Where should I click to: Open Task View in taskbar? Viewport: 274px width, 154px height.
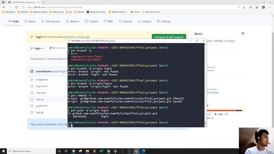click(x=66, y=151)
